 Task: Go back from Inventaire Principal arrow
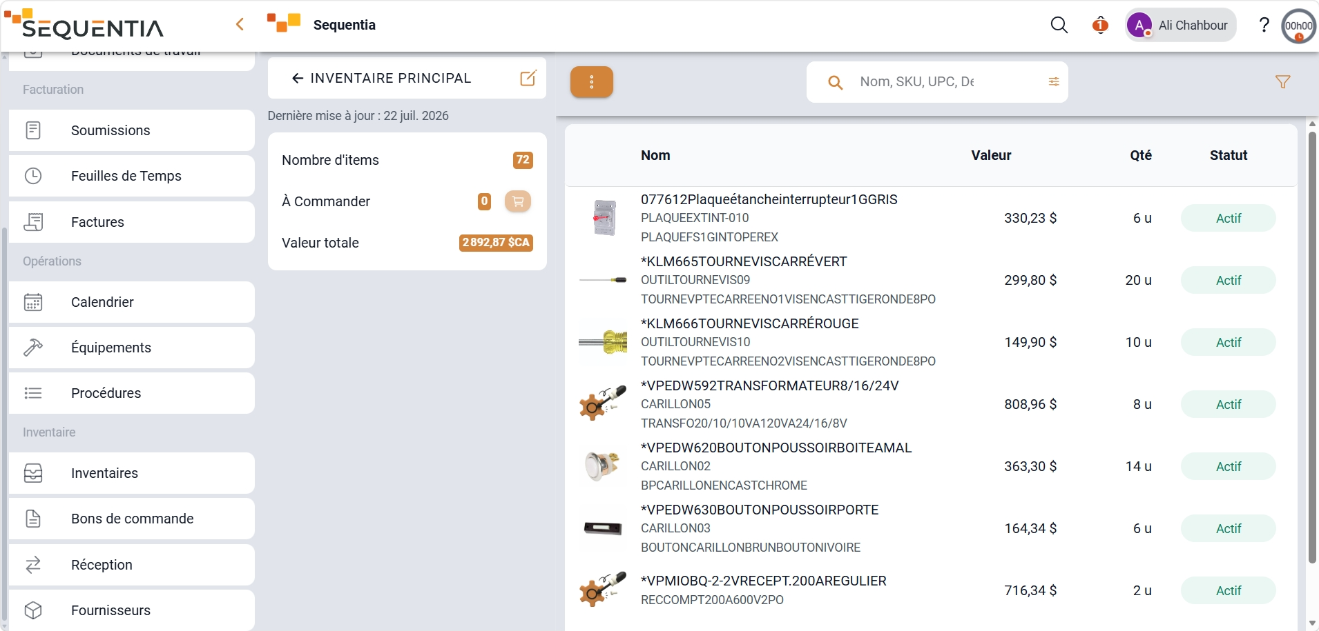click(298, 79)
